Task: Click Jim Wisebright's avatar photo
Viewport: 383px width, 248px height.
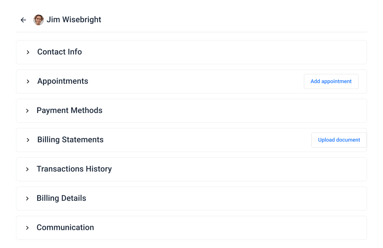Action: coord(38,20)
